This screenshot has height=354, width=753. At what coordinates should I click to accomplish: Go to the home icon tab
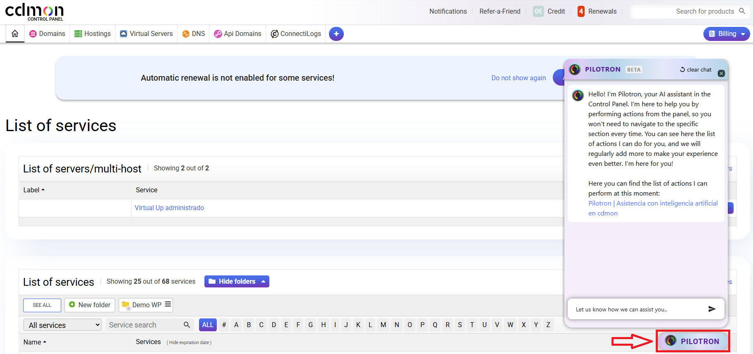tap(15, 33)
